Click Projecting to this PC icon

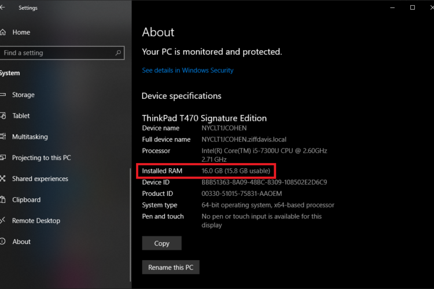click(x=2, y=158)
